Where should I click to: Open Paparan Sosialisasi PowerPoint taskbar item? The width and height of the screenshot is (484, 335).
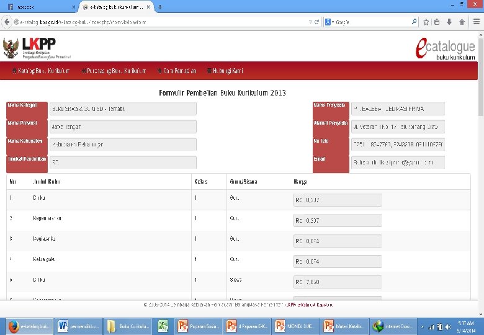(197, 326)
